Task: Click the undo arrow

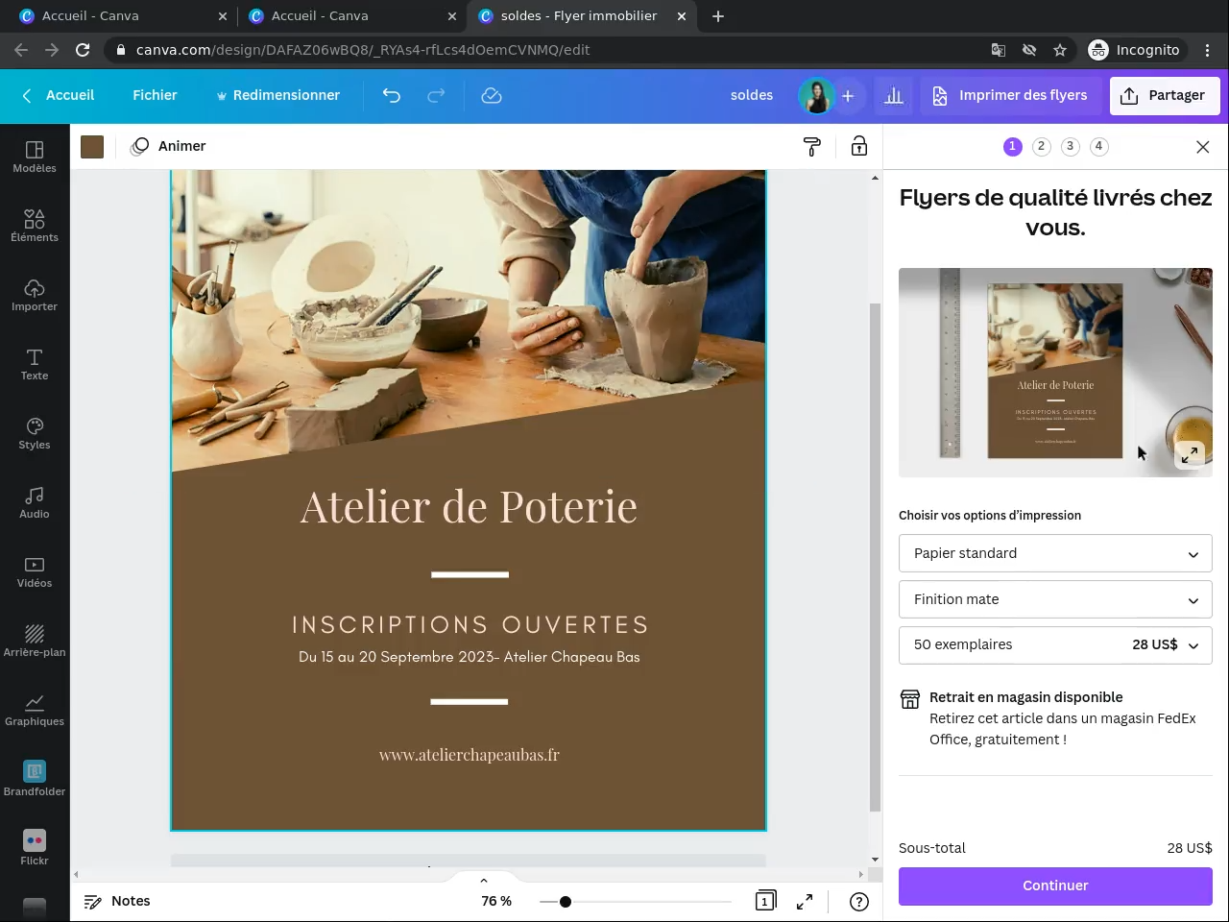Action: tap(391, 95)
